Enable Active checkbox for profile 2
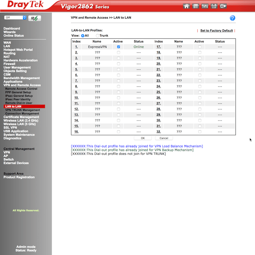 tap(119, 52)
